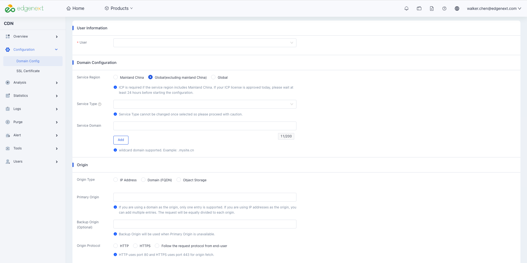This screenshot has width=527, height=263.
Task: Click the Primary Origin input field
Action: [x=205, y=197]
